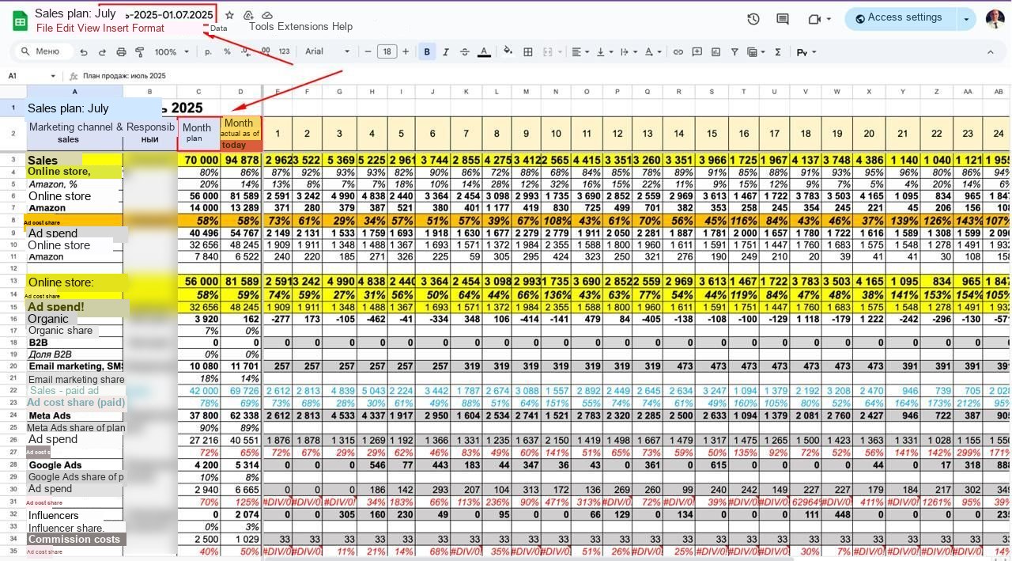Format as percent
Image resolution: width=1012 pixels, height=561 pixels.
(227, 52)
